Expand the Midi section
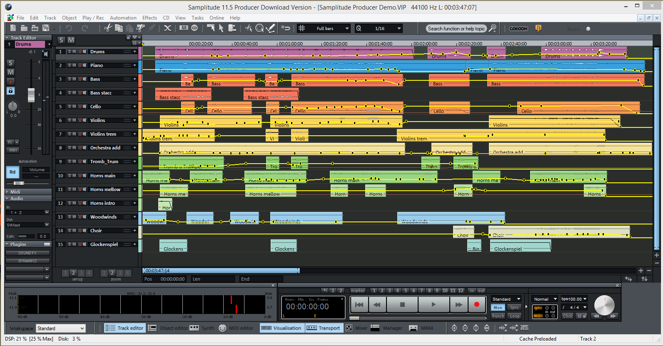This screenshot has width=663, height=346. (x=7, y=192)
